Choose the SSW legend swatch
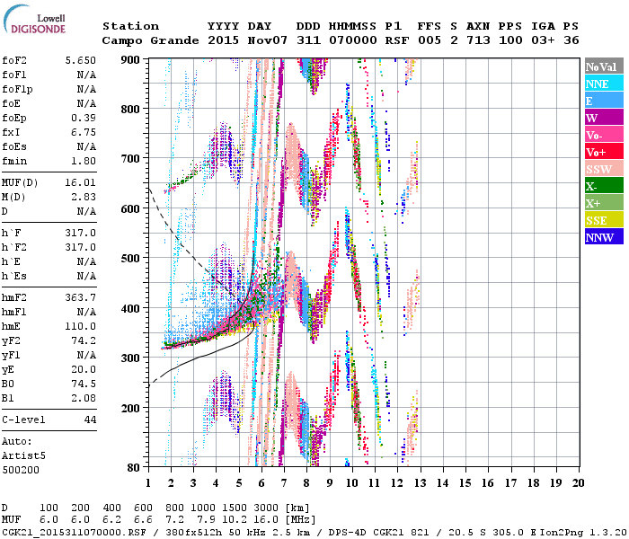This screenshot has height=539, width=629. (x=604, y=169)
